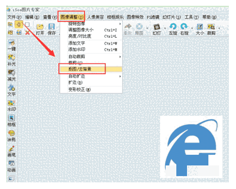The width and height of the screenshot is (236, 189).
Task: Open the 工具(T) menu
Action: click(x=191, y=17)
